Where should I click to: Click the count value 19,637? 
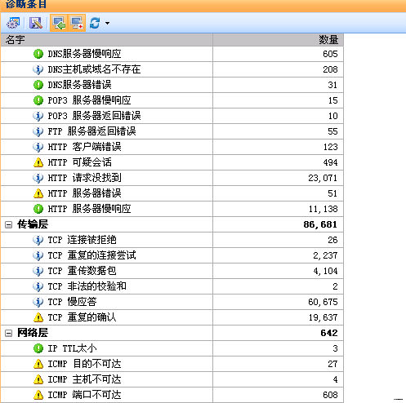coord(323,317)
